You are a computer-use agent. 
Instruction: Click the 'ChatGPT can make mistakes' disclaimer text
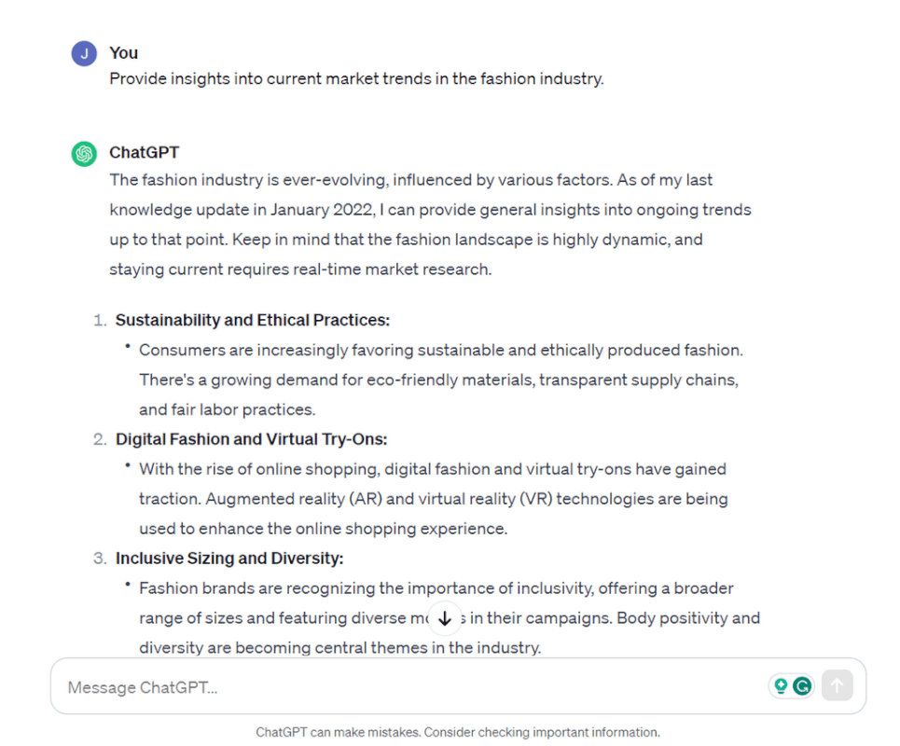click(458, 732)
